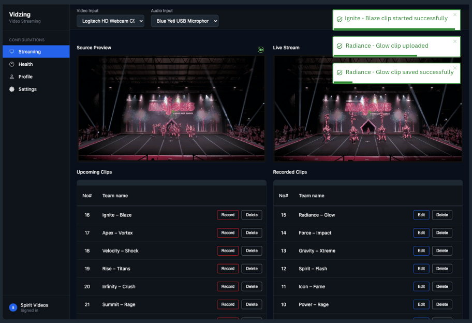The image size is (472, 323).
Task: Click the green camera icon above Source Preview
Action: (261, 50)
